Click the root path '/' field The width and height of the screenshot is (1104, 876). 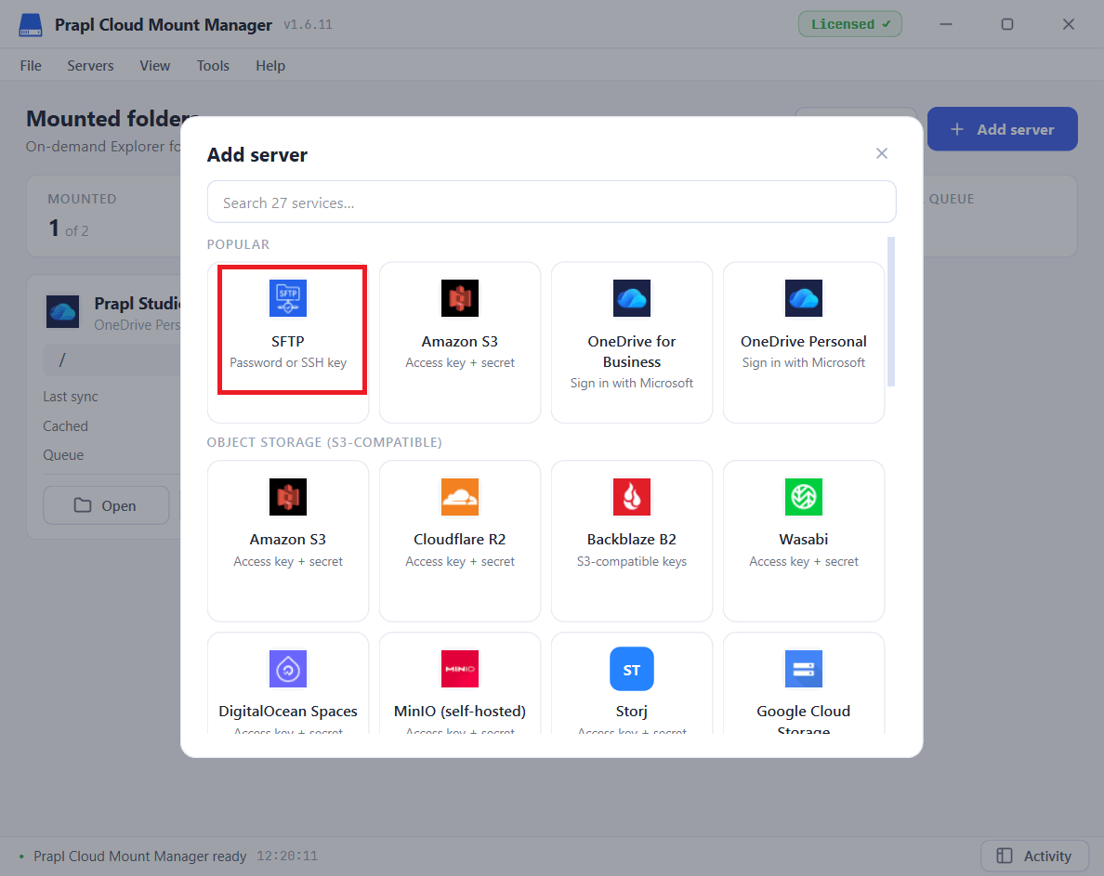pyautogui.click(x=112, y=360)
